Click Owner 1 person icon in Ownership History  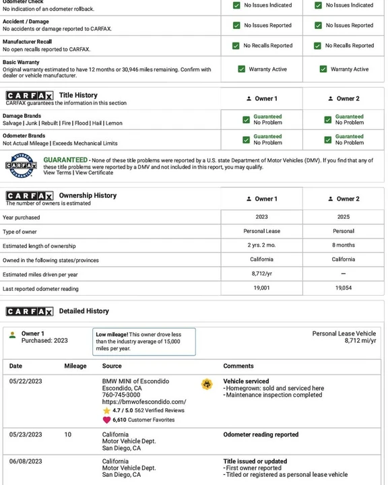pyautogui.click(x=249, y=199)
